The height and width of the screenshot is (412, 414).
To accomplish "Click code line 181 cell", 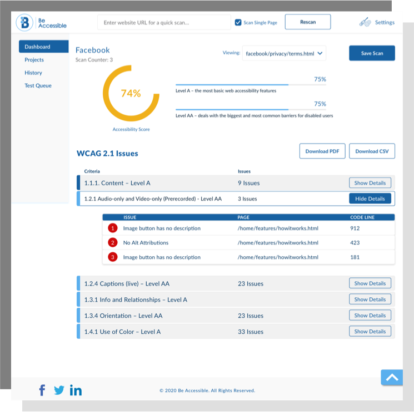I will tap(355, 257).
